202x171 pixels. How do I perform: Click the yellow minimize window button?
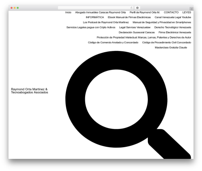[15, 8]
